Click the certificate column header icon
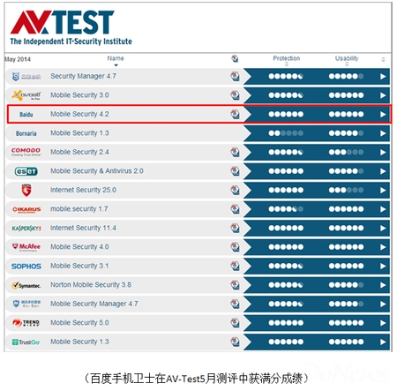The width and height of the screenshot is (397, 391). tap(235, 58)
